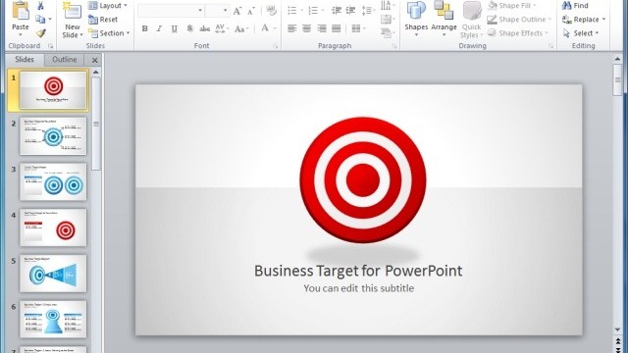Toggle bold formatting
The image size is (628, 353).
(x=144, y=28)
